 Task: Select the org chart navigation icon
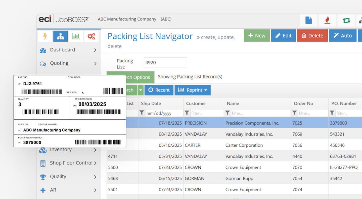(x=60, y=36)
